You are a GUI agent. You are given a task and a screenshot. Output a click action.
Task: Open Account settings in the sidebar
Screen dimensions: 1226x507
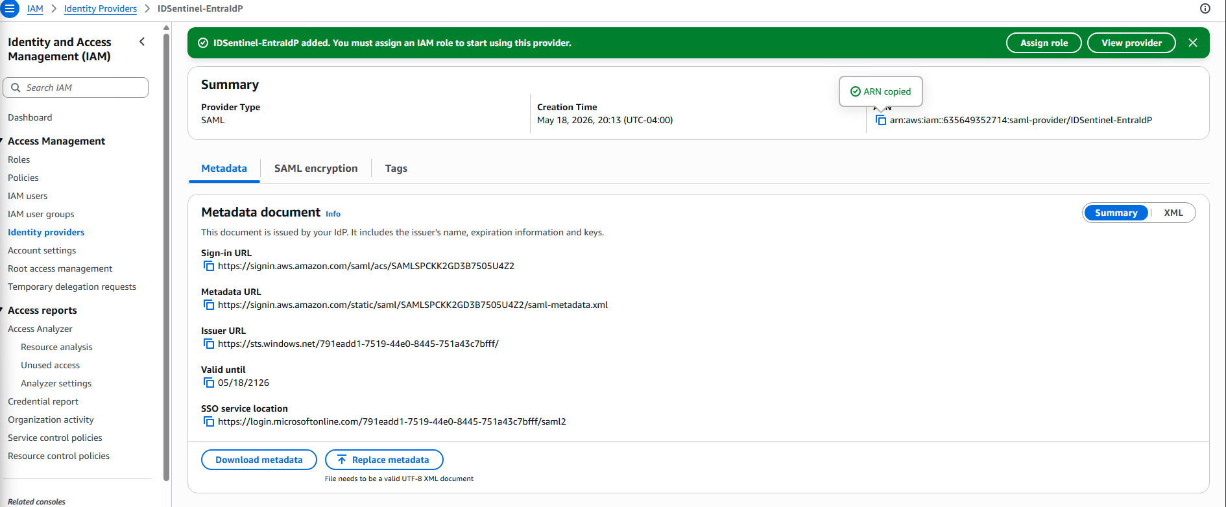42,250
